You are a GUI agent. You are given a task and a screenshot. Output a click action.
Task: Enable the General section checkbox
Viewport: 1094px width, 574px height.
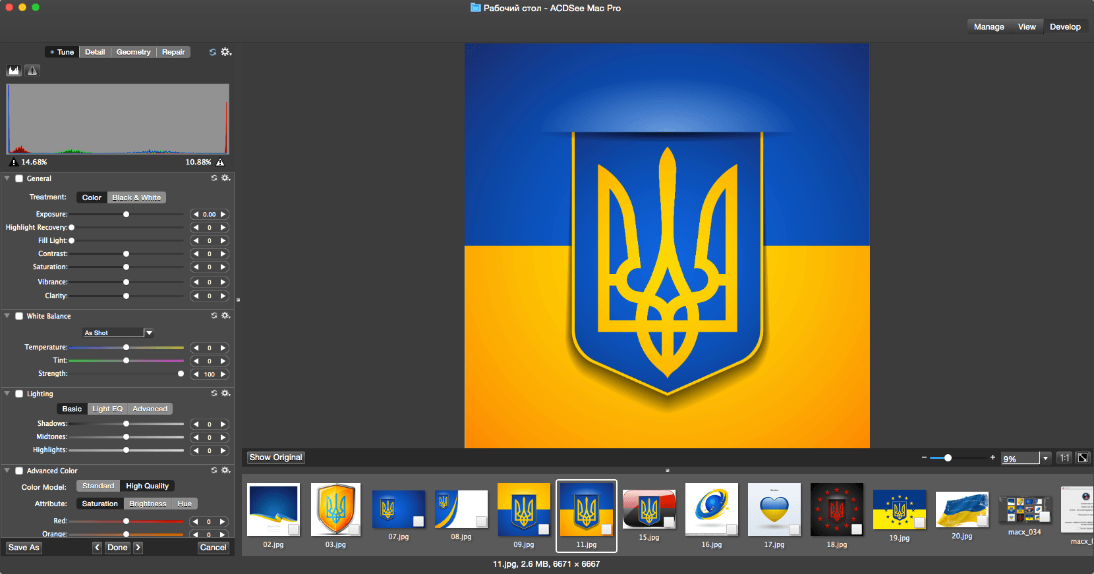(19, 178)
